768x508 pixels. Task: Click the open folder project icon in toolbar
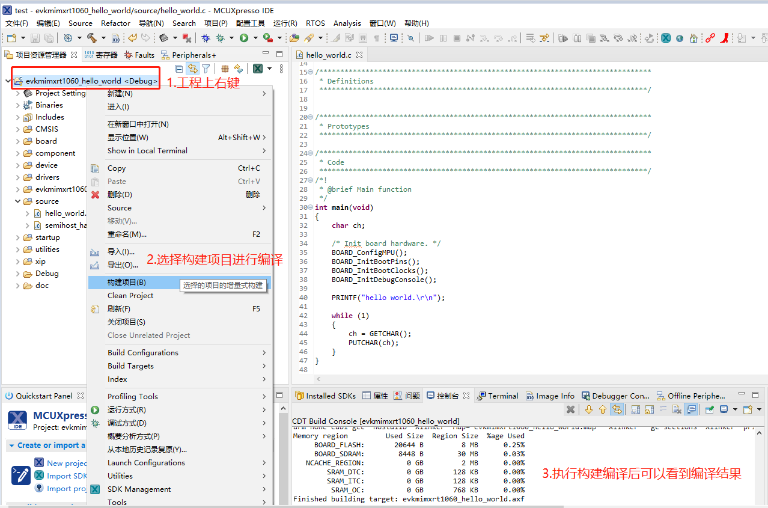pyautogui.click(x=294, y=38)
